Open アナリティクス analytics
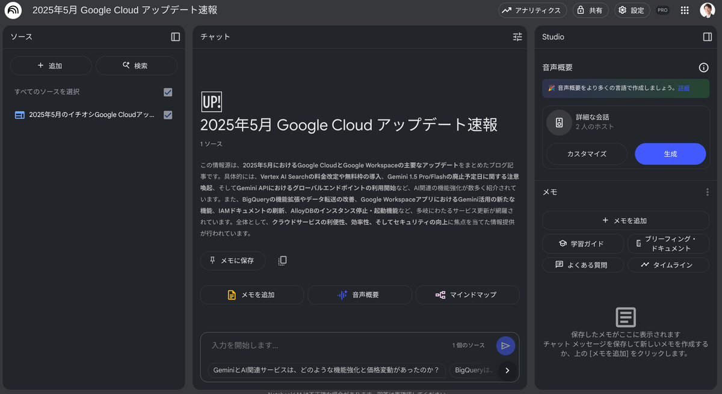This screenshot has height=394, width=722. coord(532,10)
